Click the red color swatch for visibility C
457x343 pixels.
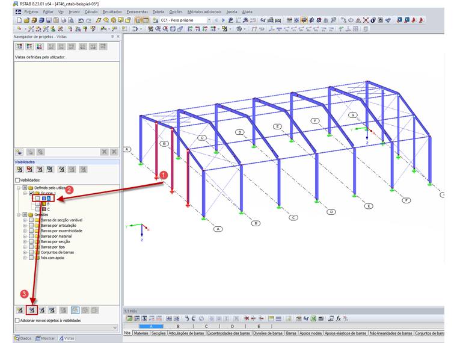(44, 209)
